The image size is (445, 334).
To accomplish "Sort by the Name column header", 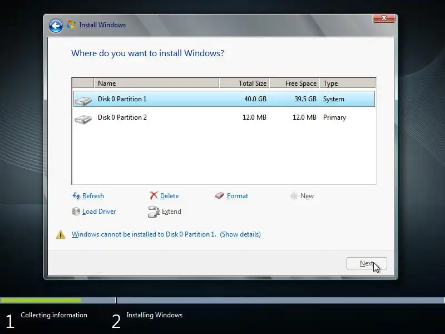I will (156, 83).
